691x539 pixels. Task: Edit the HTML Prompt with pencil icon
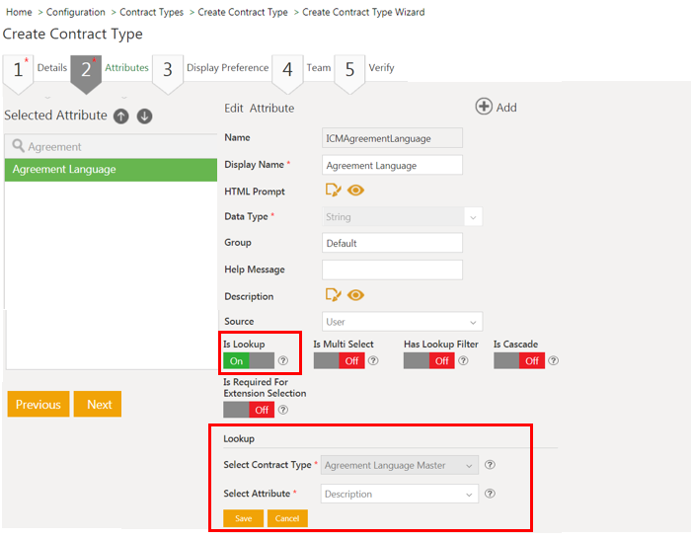(x=333, y=191)
